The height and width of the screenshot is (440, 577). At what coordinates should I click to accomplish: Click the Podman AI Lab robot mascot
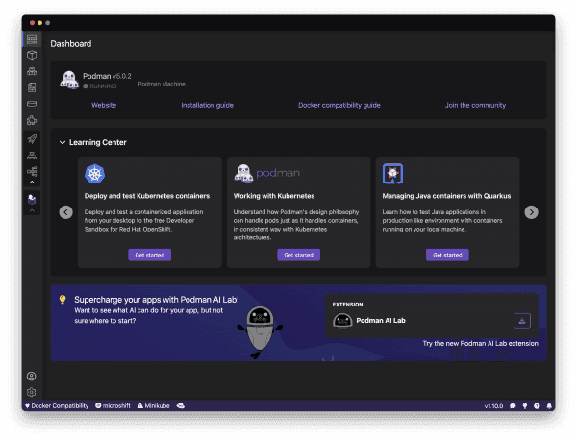[x=260, y=332]
